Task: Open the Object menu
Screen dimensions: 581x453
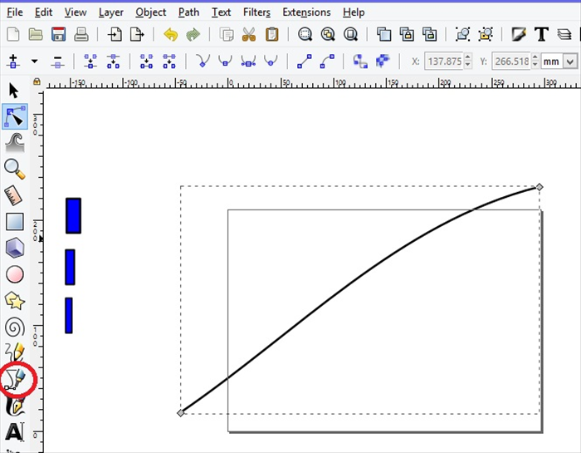Action: [x=151, y=12]
